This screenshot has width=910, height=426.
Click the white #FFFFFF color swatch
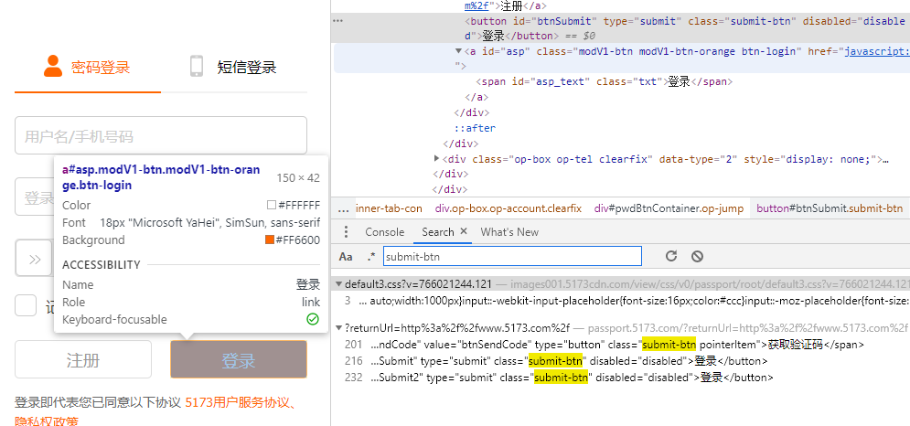pyautogui.click(x=271, y=205)
